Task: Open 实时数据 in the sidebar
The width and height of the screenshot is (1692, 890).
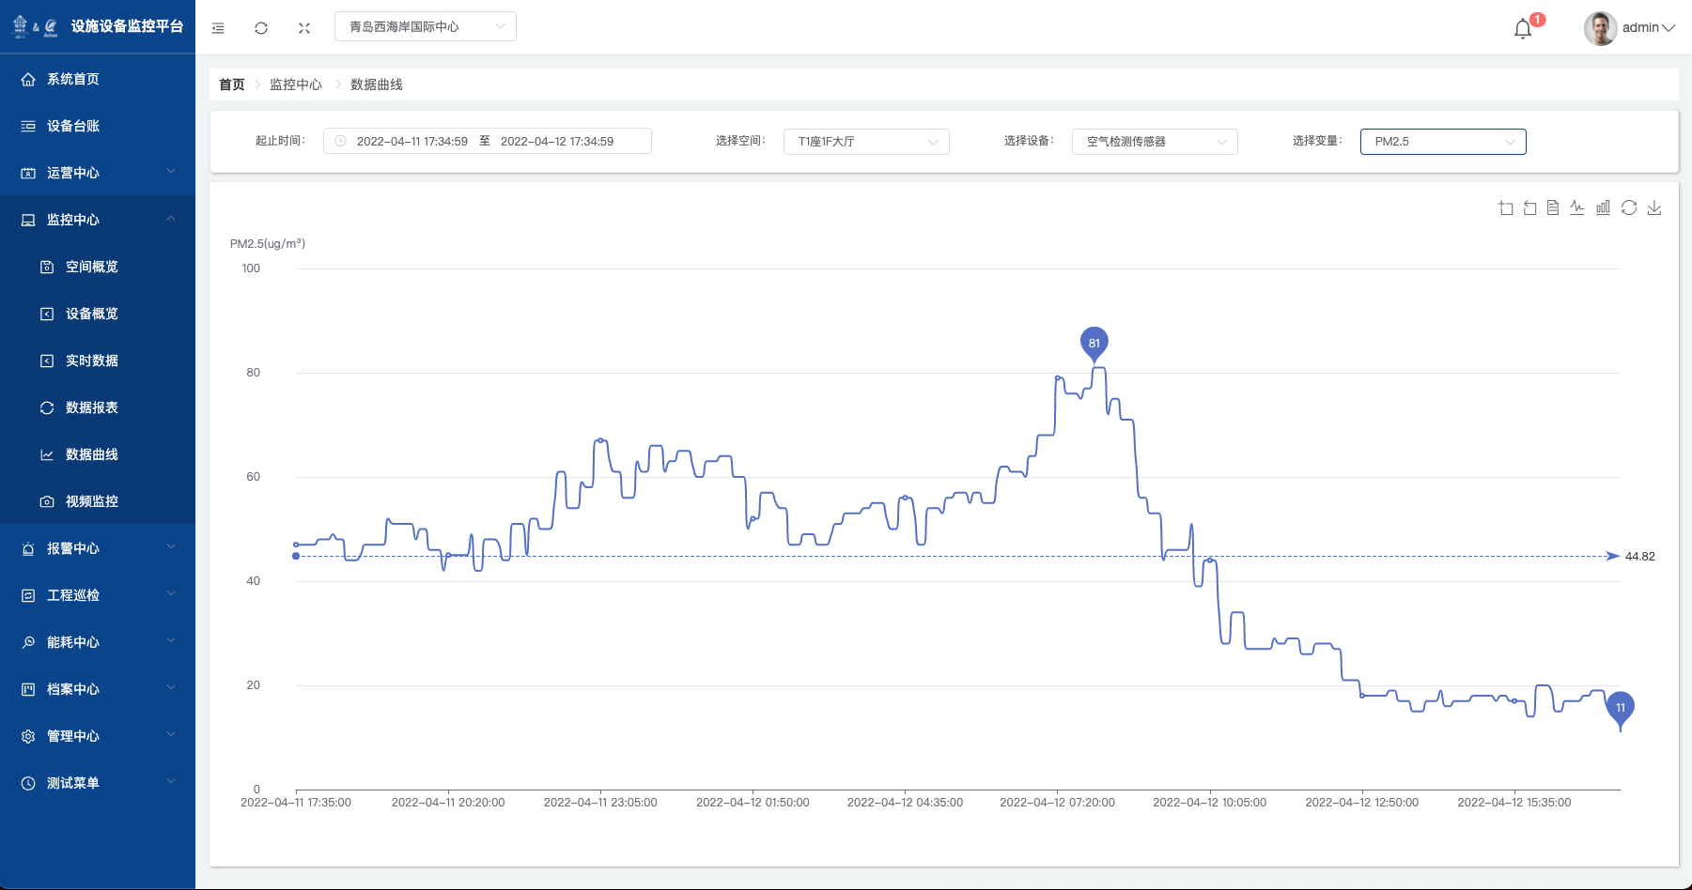Action: coord(92,361)
